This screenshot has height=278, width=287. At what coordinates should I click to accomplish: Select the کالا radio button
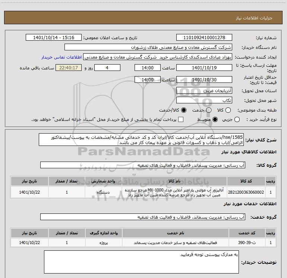click(228, 110)
